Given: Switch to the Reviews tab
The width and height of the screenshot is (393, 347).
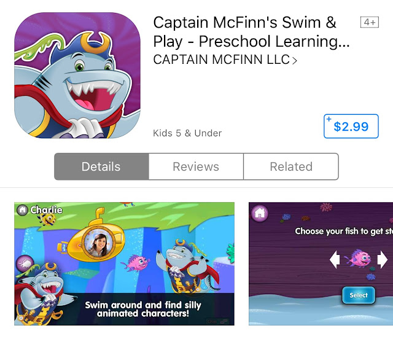Looking at the screenshot, I should (196, 166).
